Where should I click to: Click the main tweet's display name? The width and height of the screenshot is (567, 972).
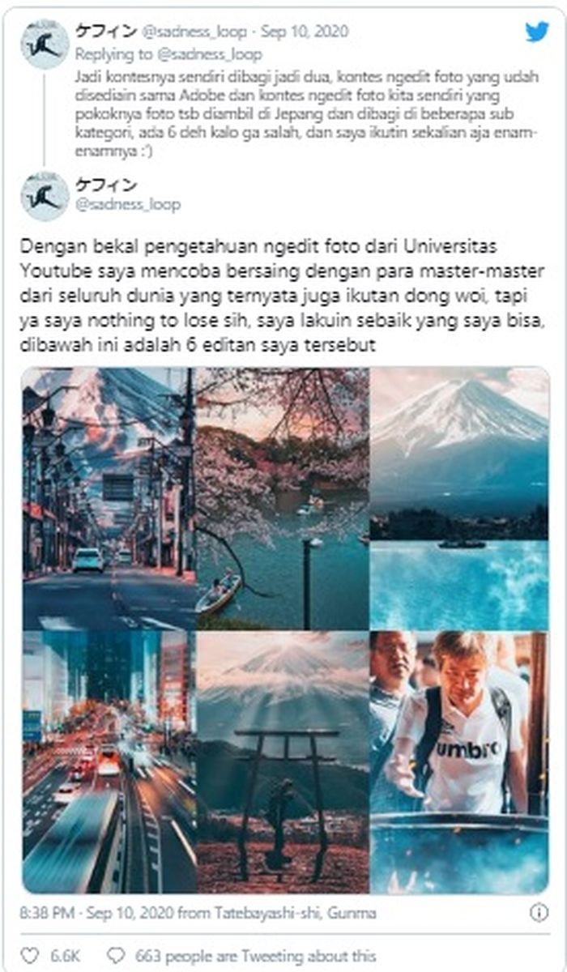tap(106, 185)
